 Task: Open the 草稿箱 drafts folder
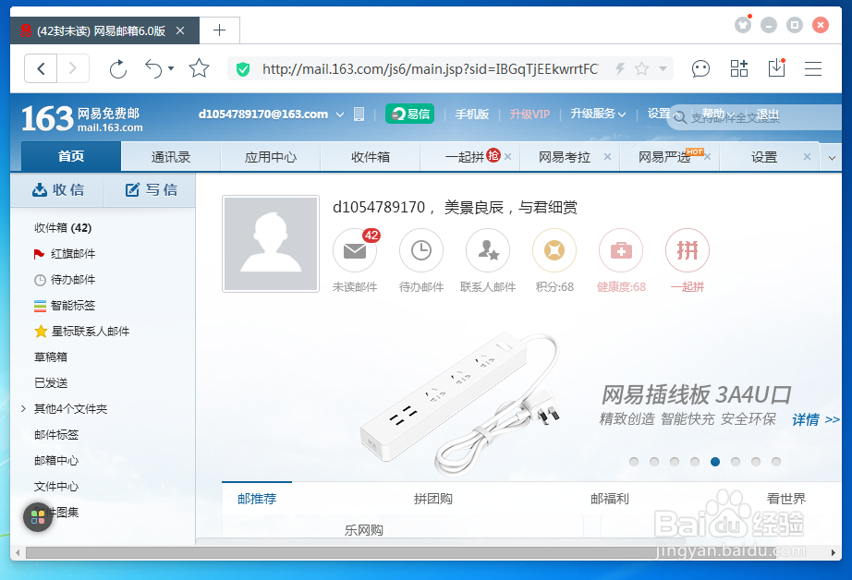51,356
